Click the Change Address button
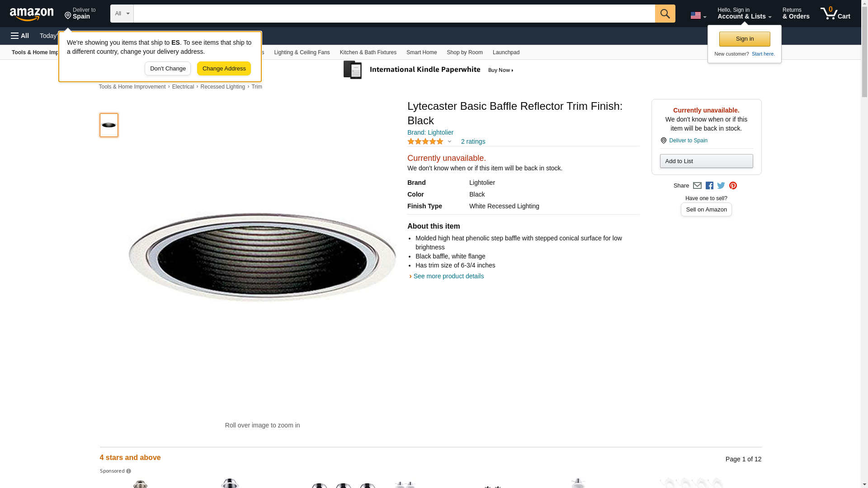Viewport: 868px width, 488px height. (224, 69)
